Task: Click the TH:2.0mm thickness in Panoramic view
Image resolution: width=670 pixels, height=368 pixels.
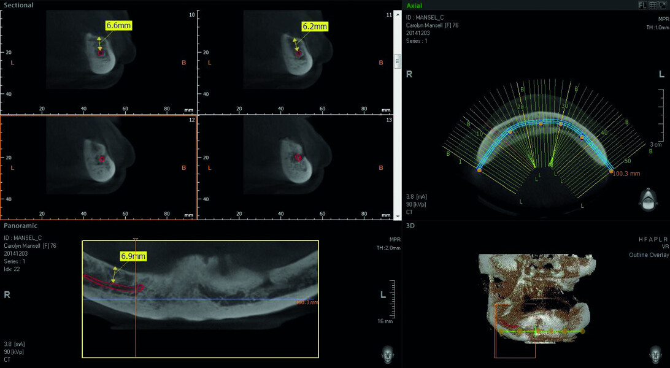Action: [x=387, y=248]
